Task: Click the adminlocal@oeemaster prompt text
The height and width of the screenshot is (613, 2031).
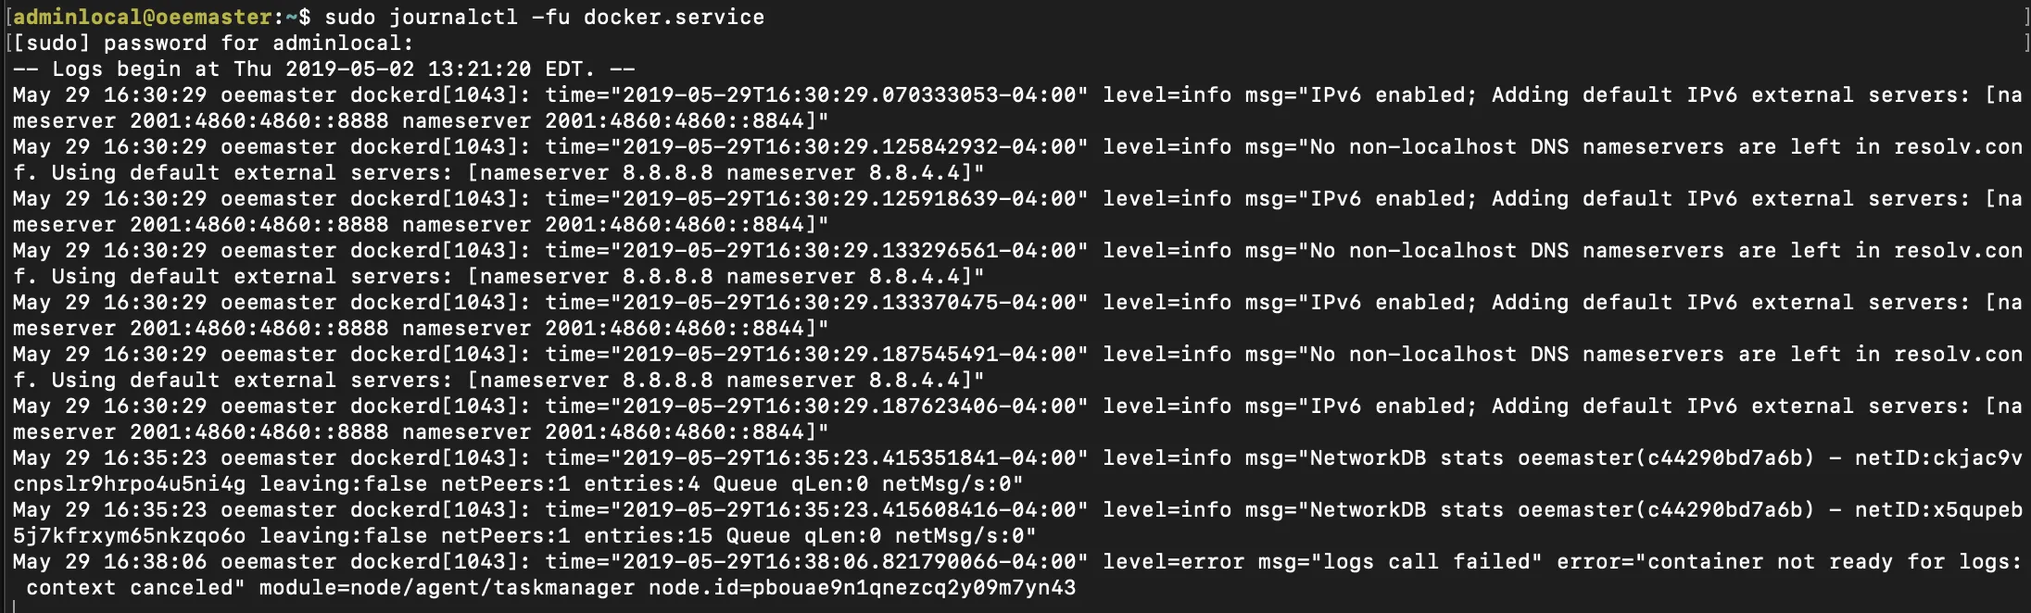Action: click(143, 17)
